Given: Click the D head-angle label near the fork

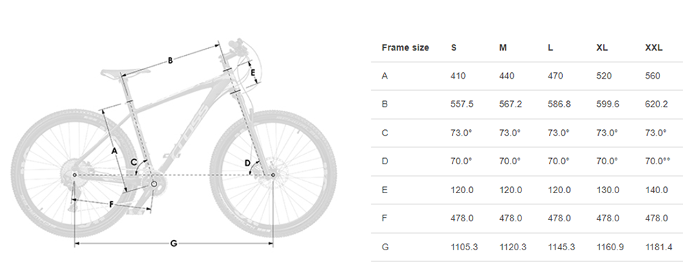Looking at the screenshot, I should (x=247, y=163).
